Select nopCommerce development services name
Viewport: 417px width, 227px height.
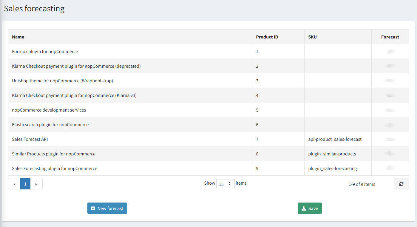coord(49,110)
